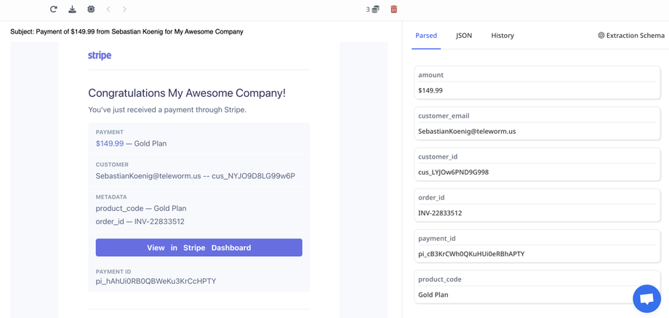Delete the document with the red trash icon
The height and width of the screenshot is (318, 669).
pyautogui.click(x=394, y=9)
